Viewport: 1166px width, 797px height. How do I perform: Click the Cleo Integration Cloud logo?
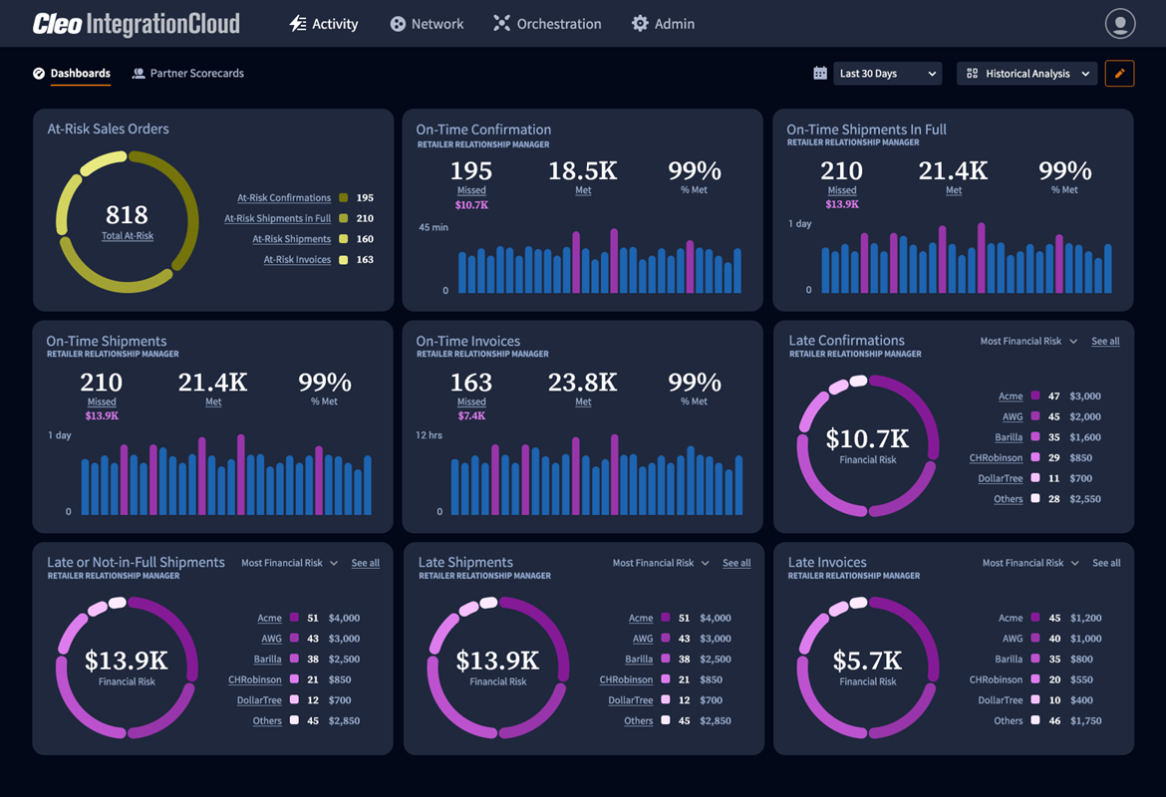[137, 24]
